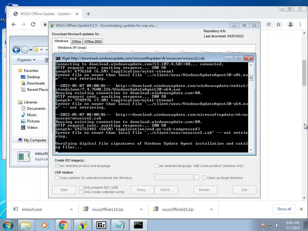
Task: Open the Chrome profile avatar menu
Action: pyautogui.click(x=290, y=24)
